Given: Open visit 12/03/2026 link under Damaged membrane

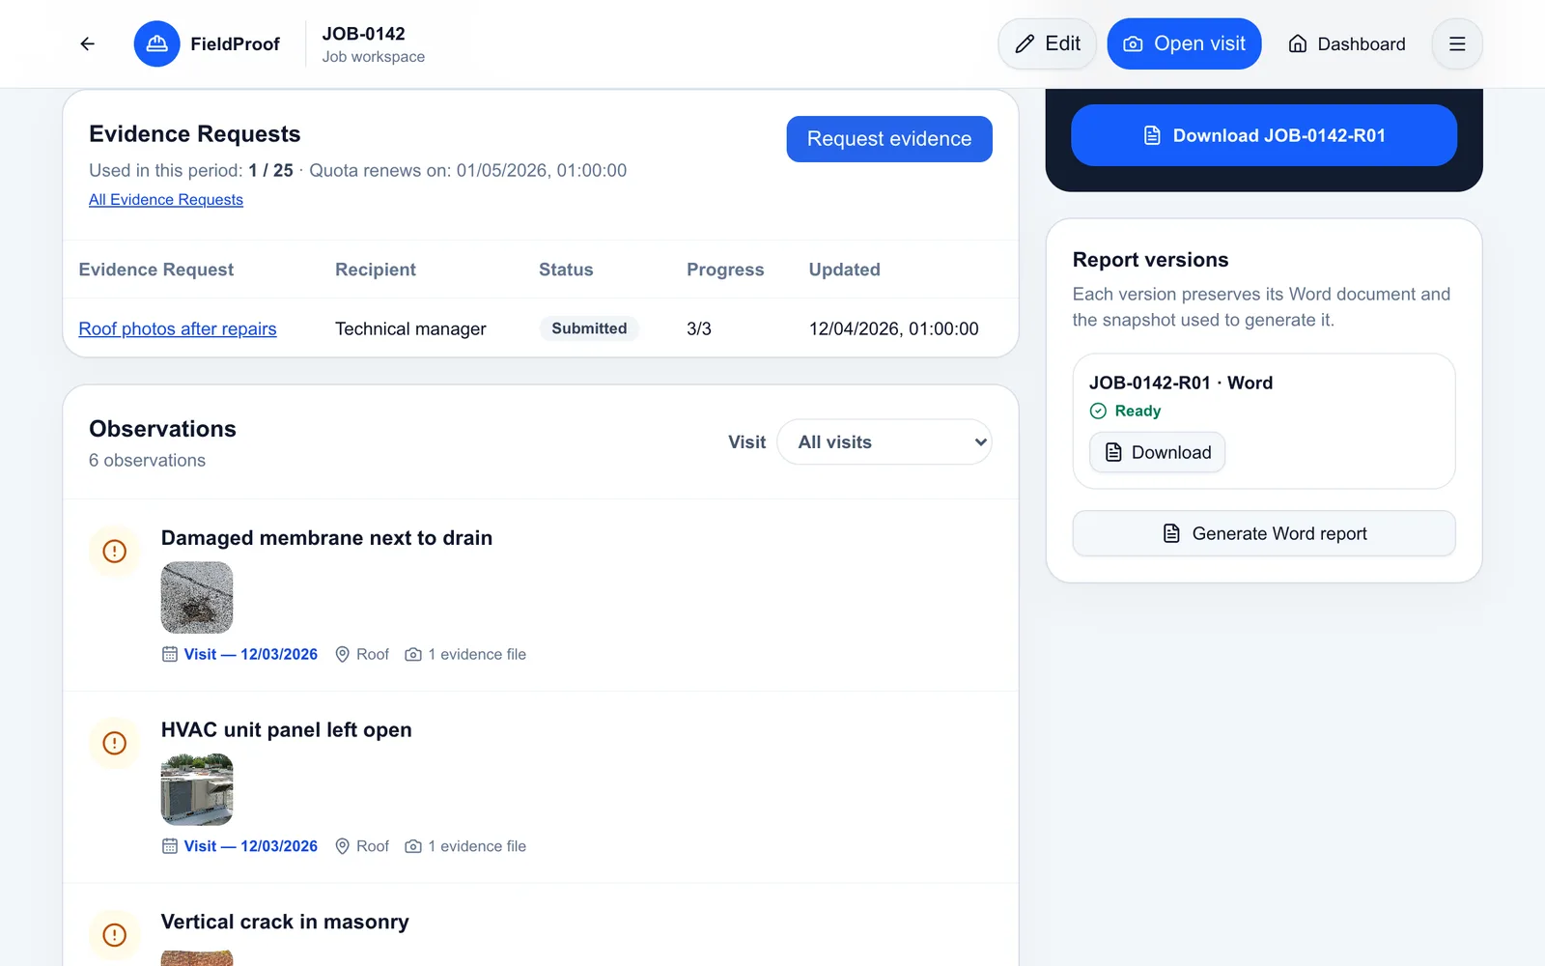Looking at the screenshot, I should pos(251,654).
